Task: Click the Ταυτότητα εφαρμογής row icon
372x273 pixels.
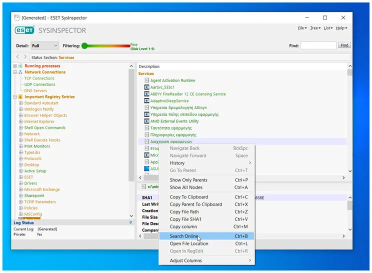Action: (147, 128)
